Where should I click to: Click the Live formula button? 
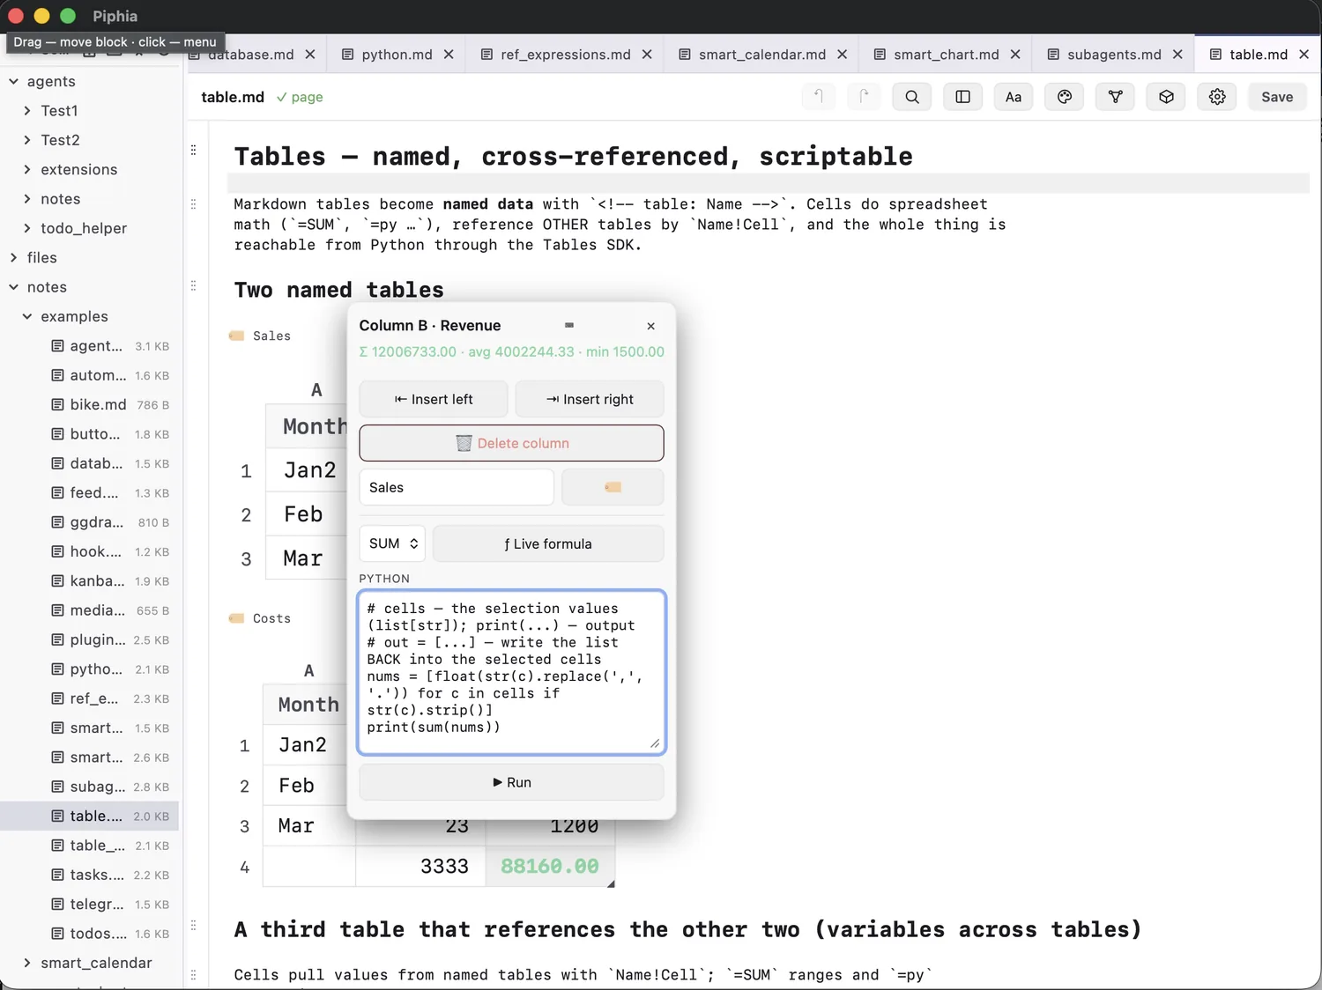click(548, 543)
